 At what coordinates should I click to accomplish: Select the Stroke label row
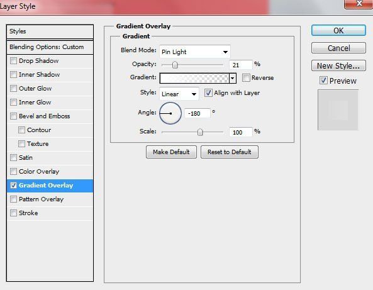coord(50,213)
